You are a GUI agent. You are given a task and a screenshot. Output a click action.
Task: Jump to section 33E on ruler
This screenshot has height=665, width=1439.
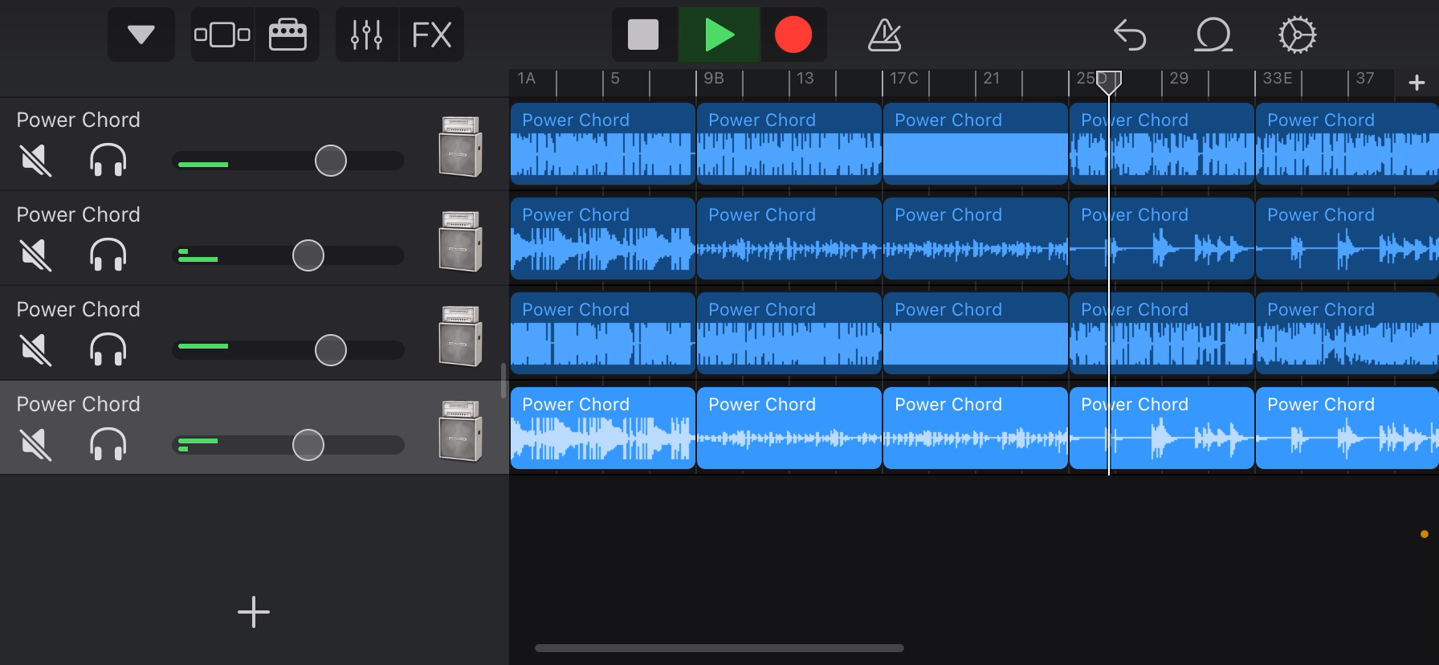[x=1278, y=78]
